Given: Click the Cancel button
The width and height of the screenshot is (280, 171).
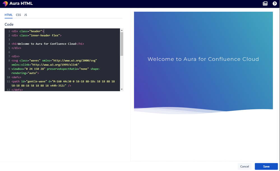Looking at the screenshot, I should 244,166.
